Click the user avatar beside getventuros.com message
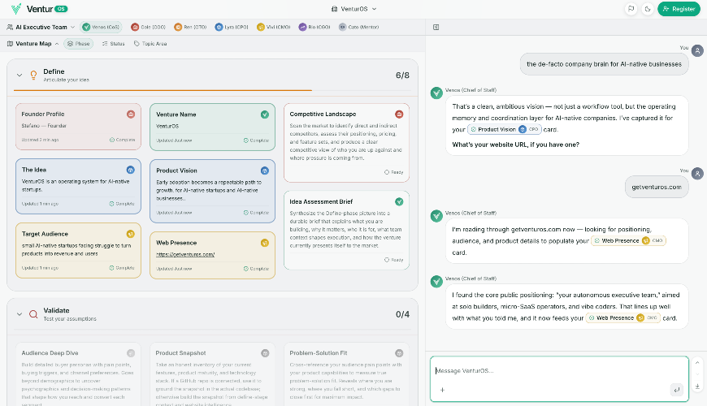 point(697,174)
